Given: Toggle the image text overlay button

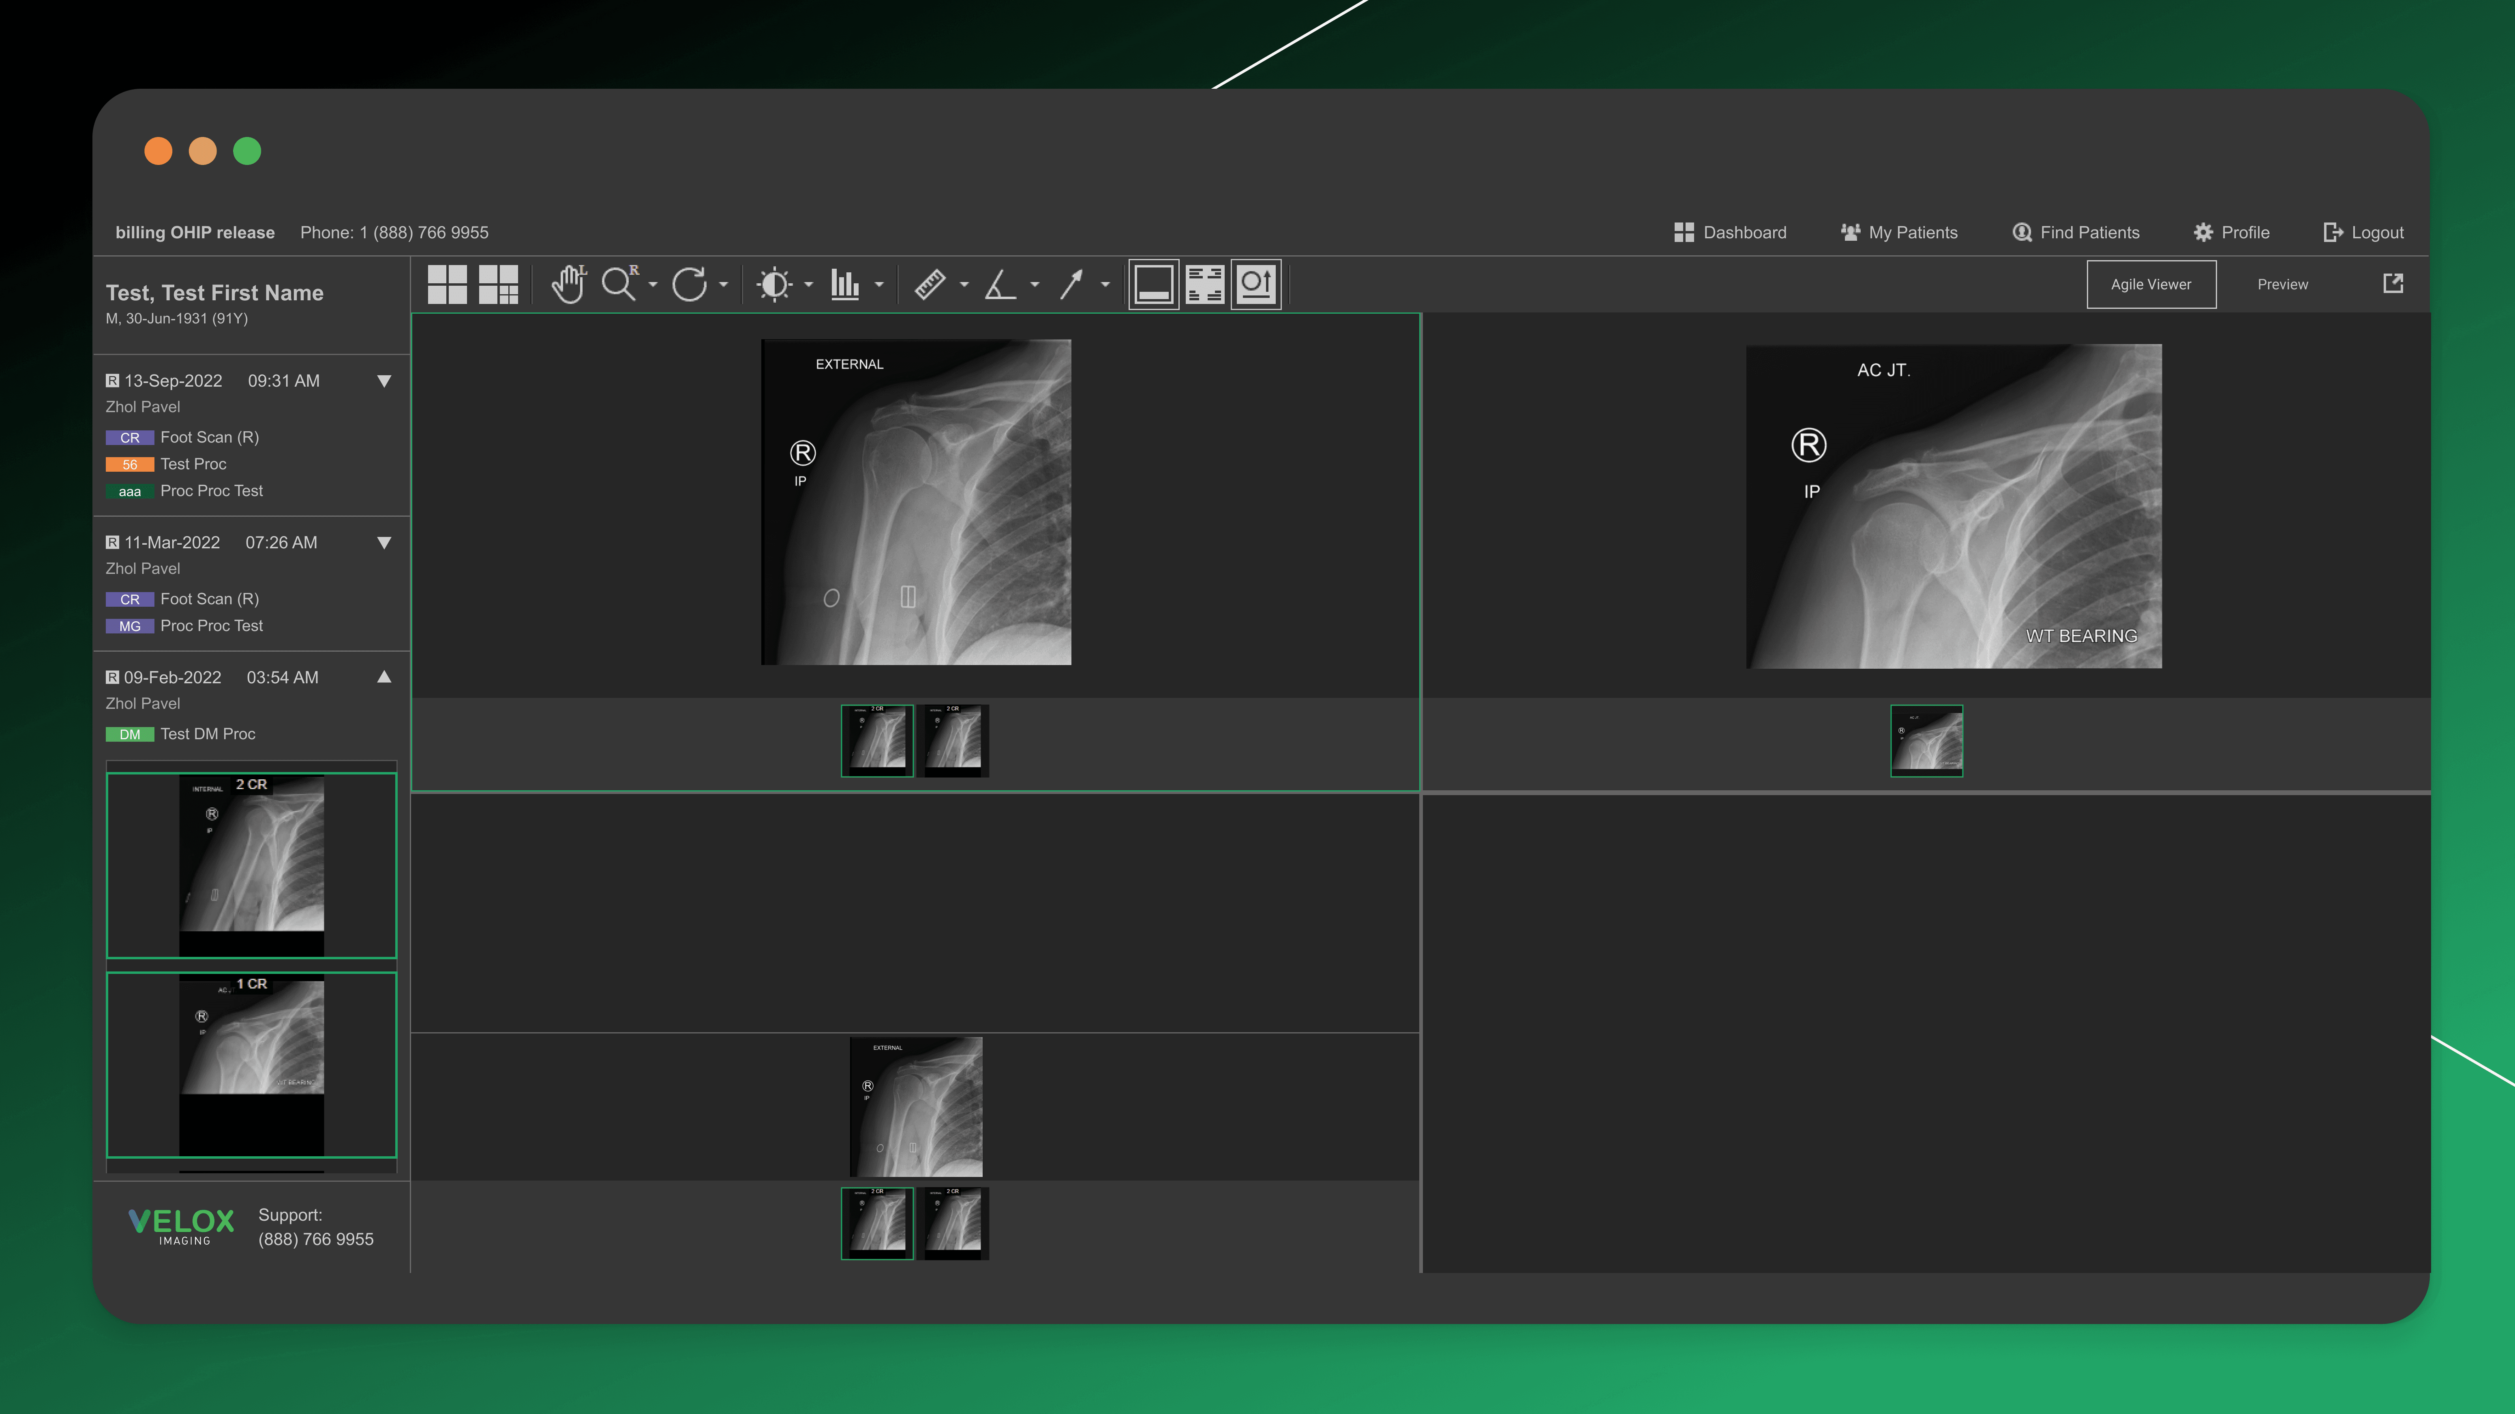Looking at the screenshot, I should coord(1205,284).
